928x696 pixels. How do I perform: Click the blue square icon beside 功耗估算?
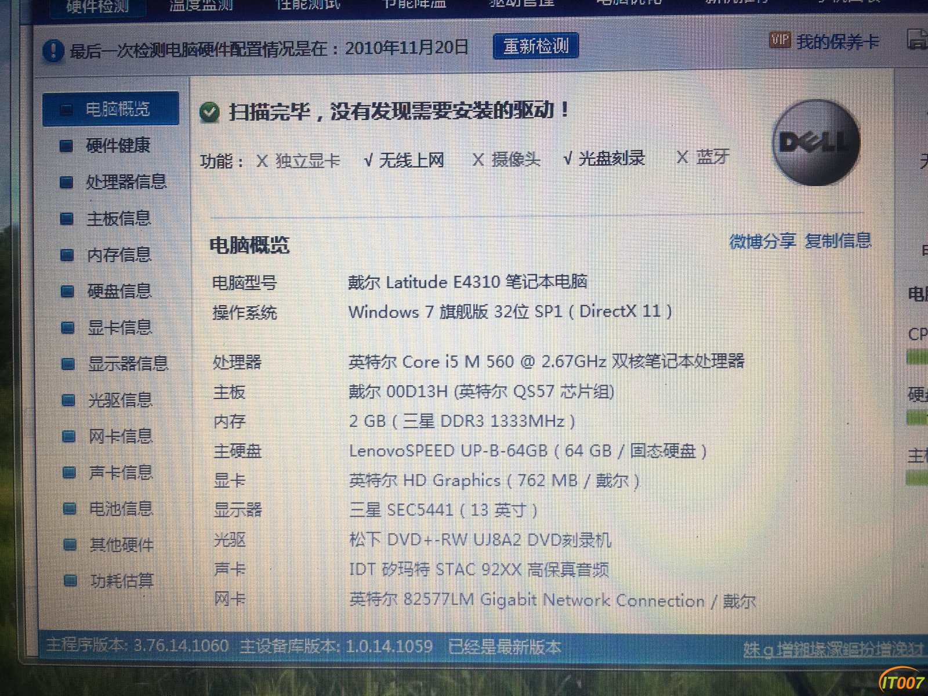click(70, 581)
